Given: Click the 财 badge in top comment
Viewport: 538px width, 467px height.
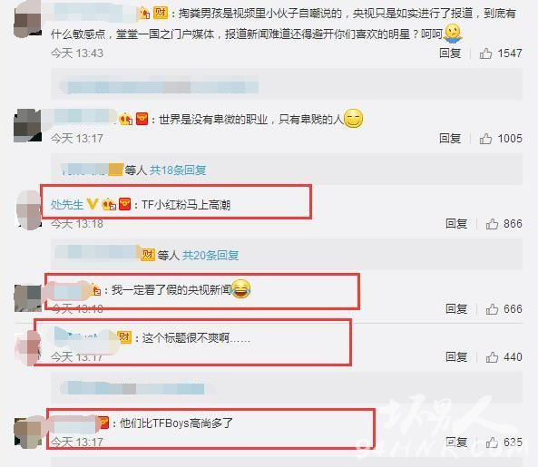Looking at the screenshot, I should pos(161,13).
